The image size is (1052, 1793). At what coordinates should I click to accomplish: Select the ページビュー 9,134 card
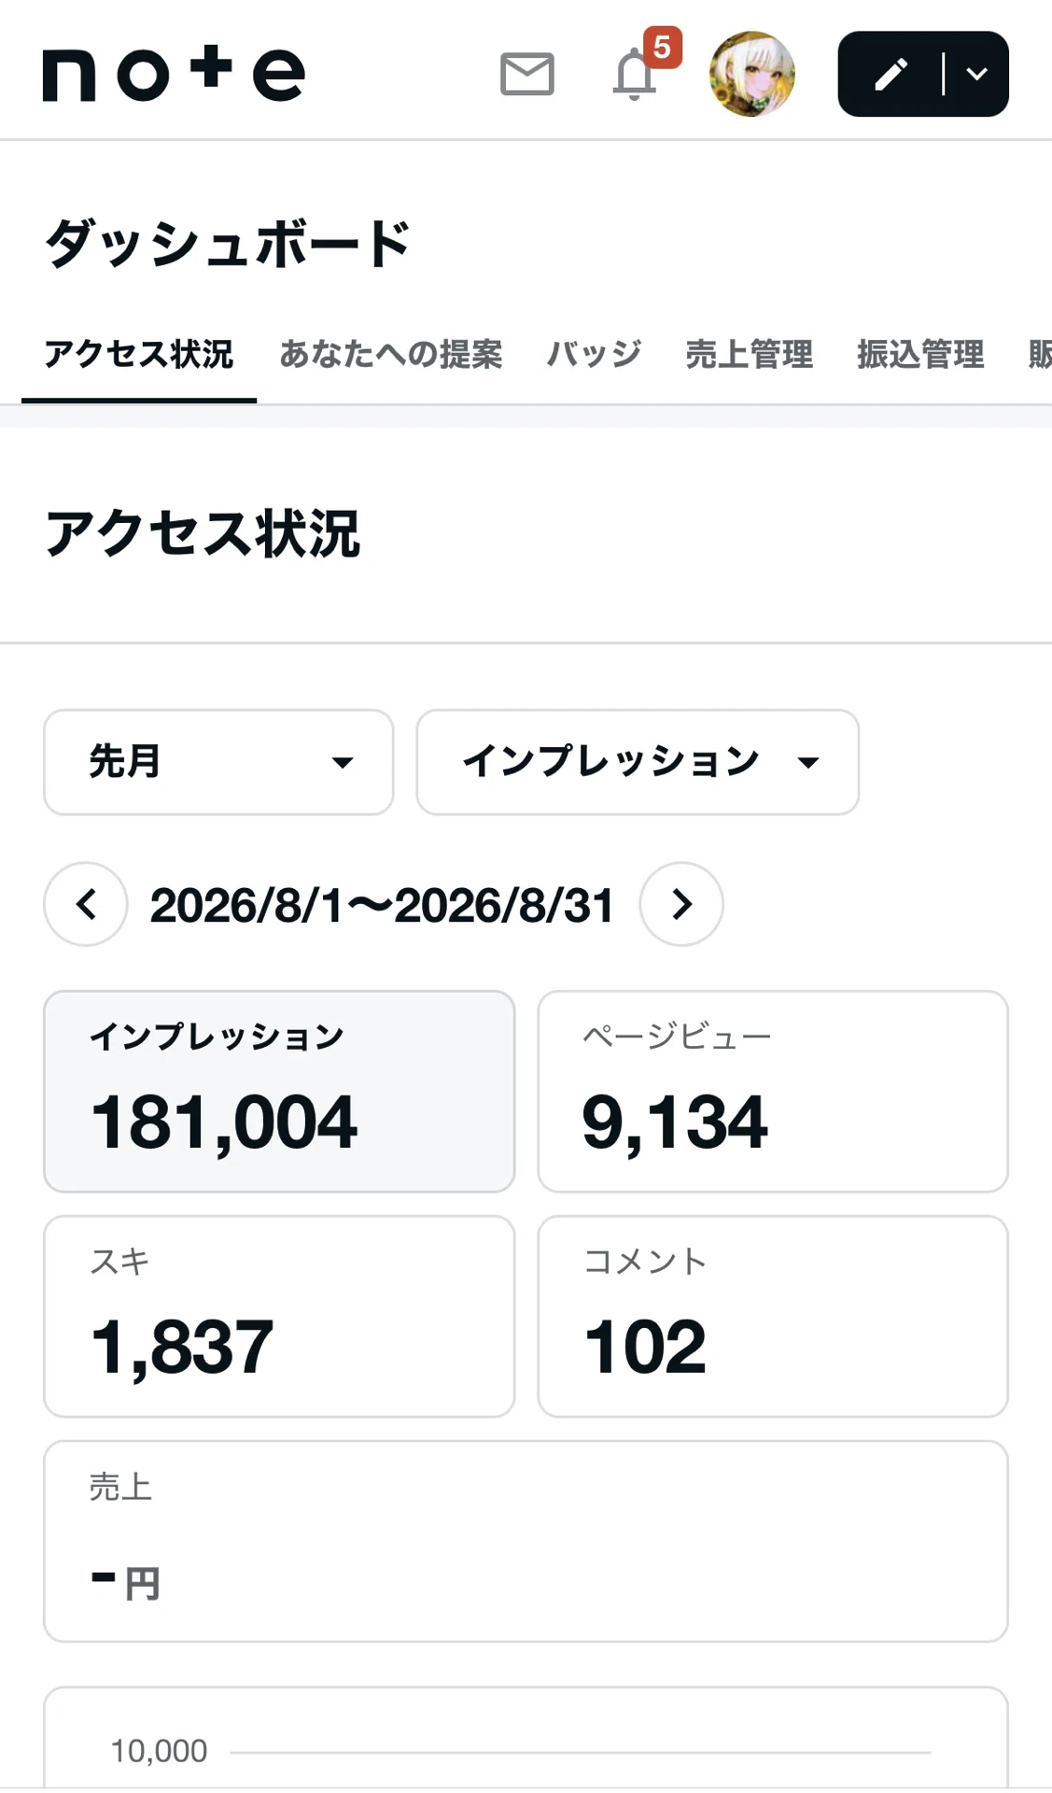(773, 1092)
